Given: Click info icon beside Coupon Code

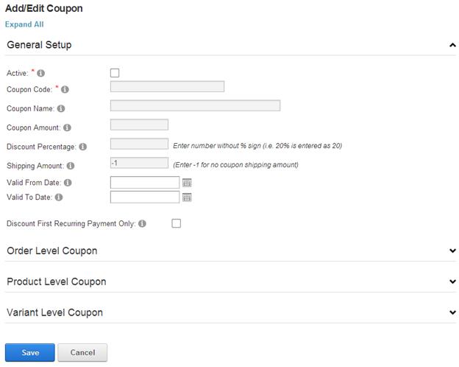Looking at the screenshot, I should (x=65, y=90).
